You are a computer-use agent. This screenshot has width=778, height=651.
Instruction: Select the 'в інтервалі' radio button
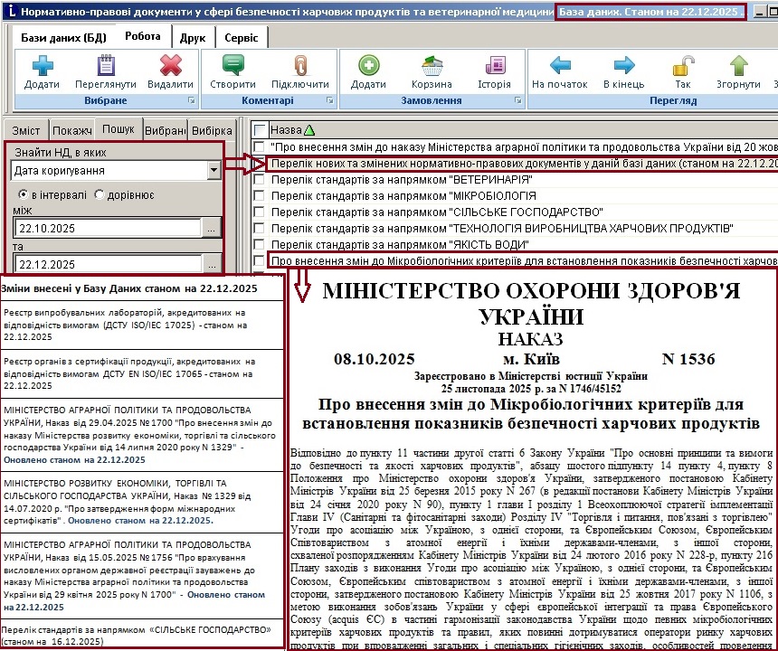point(24,194)
